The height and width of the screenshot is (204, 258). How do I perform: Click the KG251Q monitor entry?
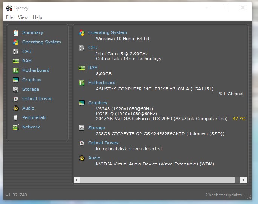(x=126, y=114)
